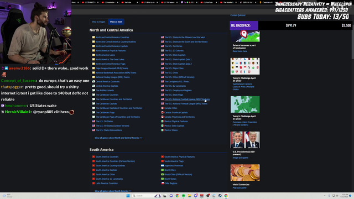Click the red-striped app icon in taskbar
This screenshot has height=199, width=354.
(201, 196)
